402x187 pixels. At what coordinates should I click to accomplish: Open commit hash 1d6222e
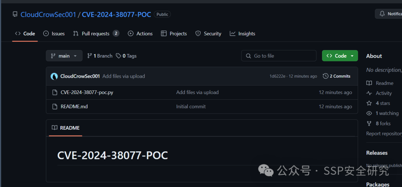tap(277, 76)
